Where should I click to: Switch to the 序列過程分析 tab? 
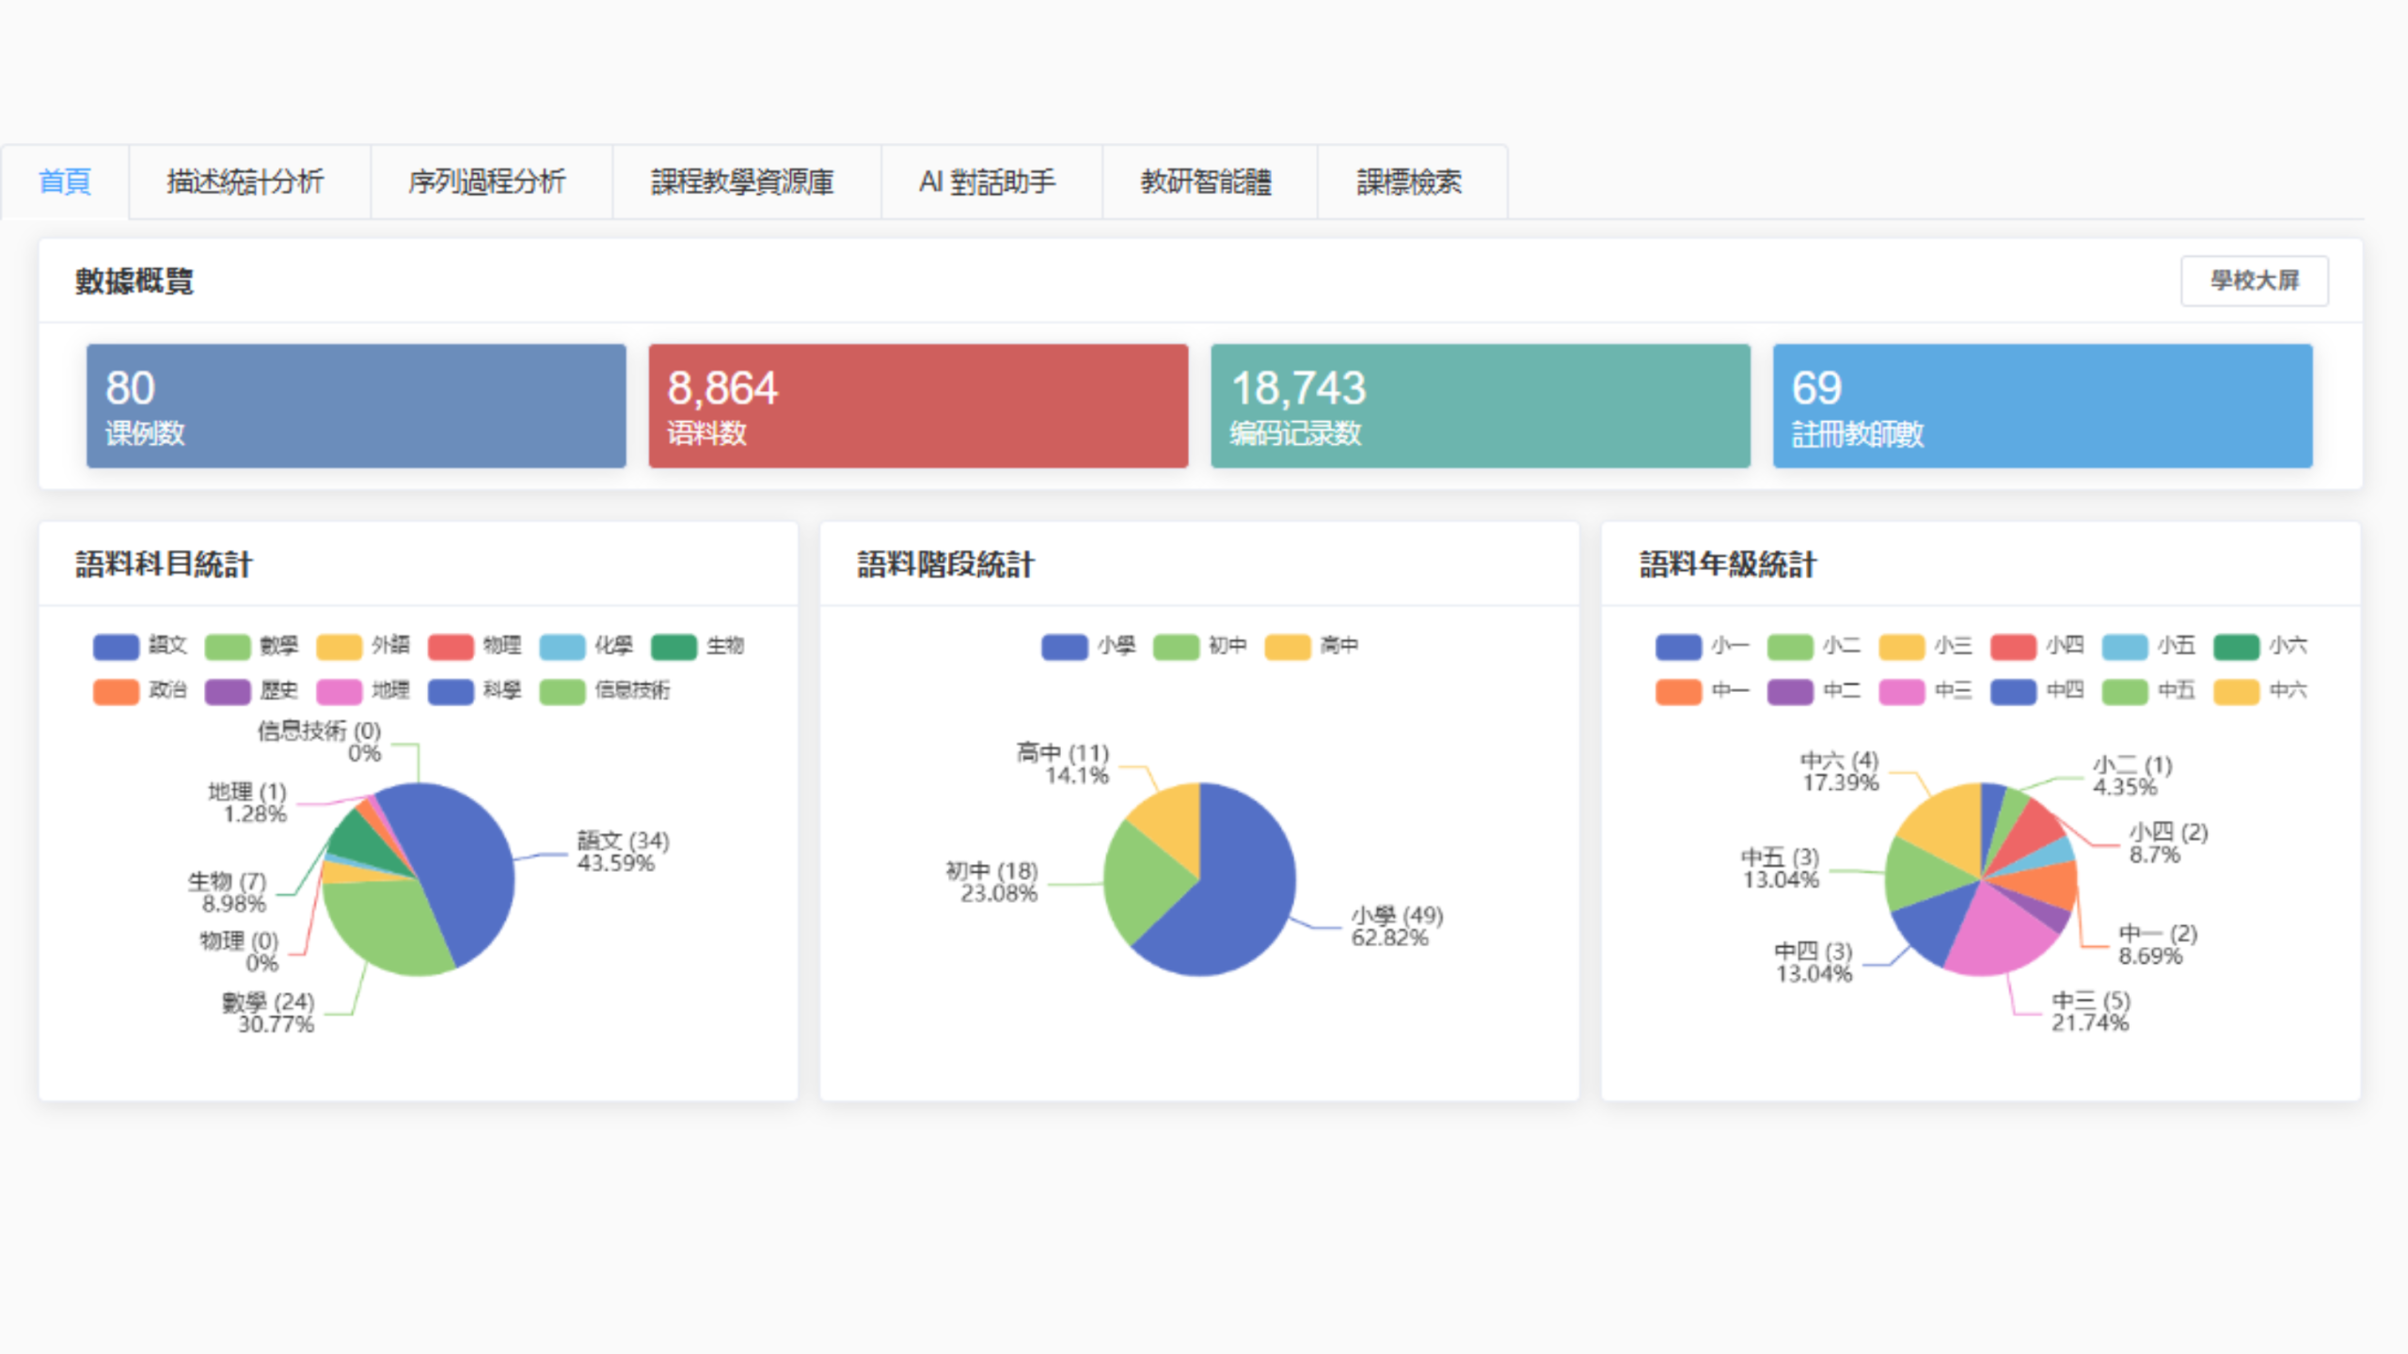pyautogui.click(x=487, y=181)
